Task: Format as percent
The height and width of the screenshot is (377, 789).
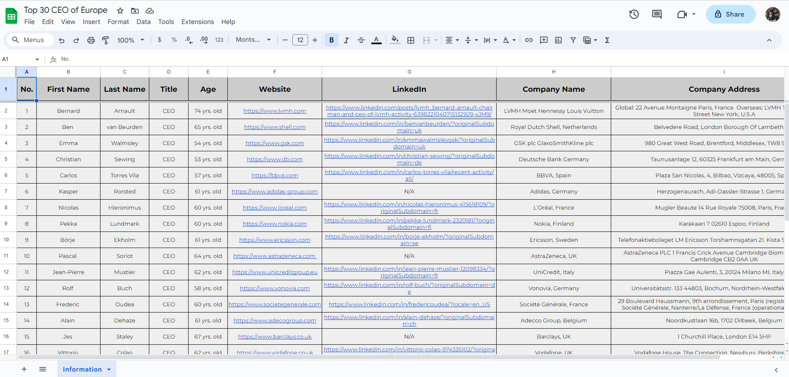Action: click(174, 40)
